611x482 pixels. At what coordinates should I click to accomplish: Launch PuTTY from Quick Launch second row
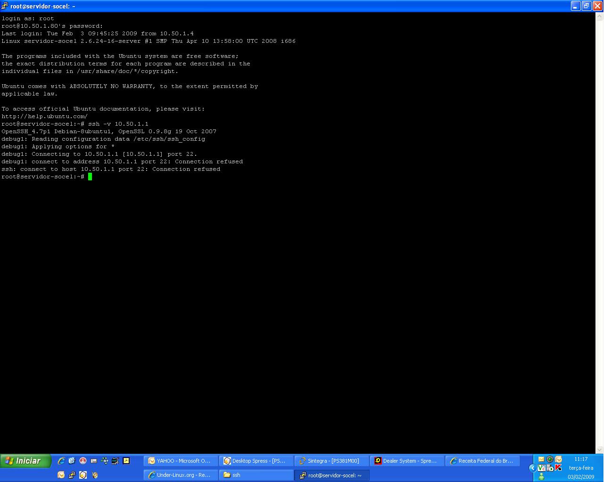click(x=72, y=475)
